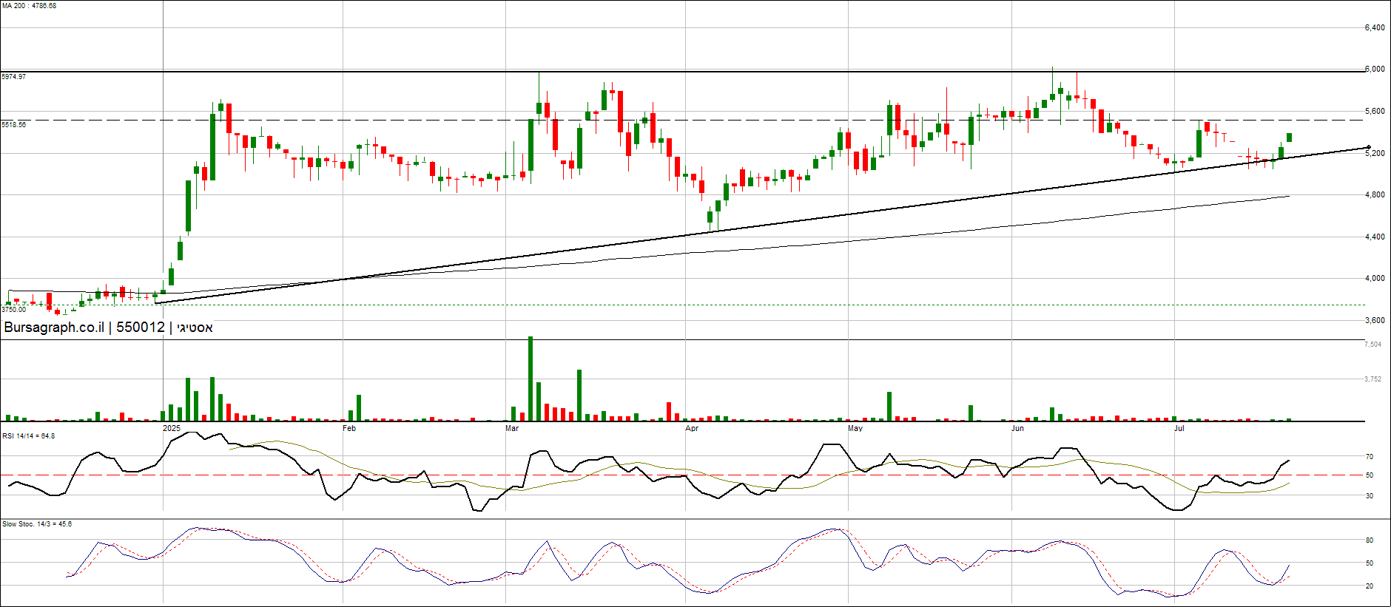
Task: Select the Mar marker on time axis
Action: point(512,429)
